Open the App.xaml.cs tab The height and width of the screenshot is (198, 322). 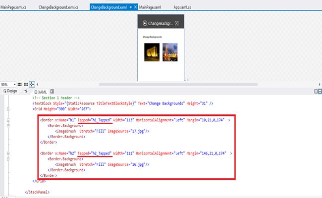182,7
